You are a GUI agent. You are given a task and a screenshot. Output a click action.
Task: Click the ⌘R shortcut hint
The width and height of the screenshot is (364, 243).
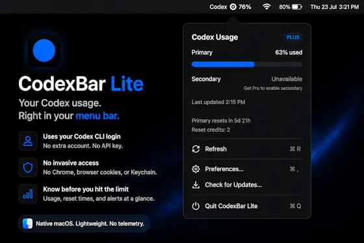[x=295, y=149]
